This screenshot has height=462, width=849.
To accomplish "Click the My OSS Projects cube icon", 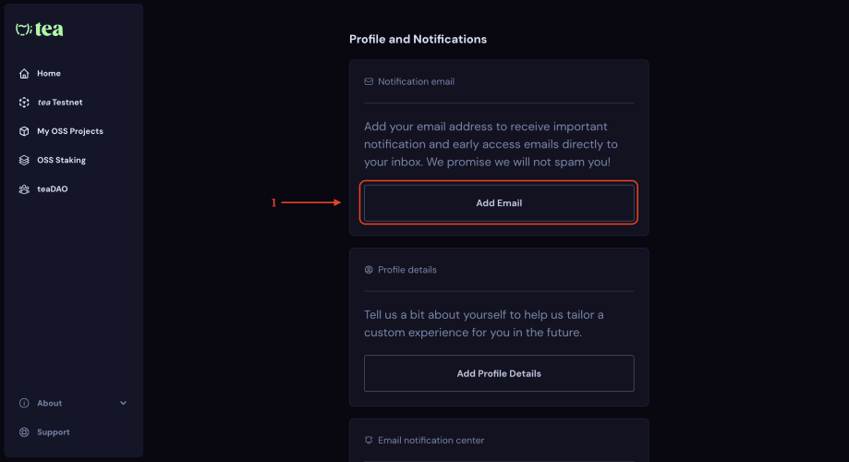I will (24, 131).
